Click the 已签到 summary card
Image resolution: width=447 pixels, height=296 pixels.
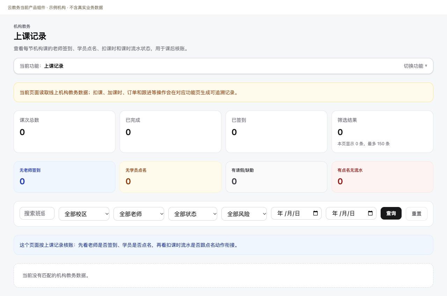click(x=277, y=132)
